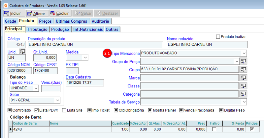Open the Categoria lookup icon

pyautogui.click(x=244, y=94)
